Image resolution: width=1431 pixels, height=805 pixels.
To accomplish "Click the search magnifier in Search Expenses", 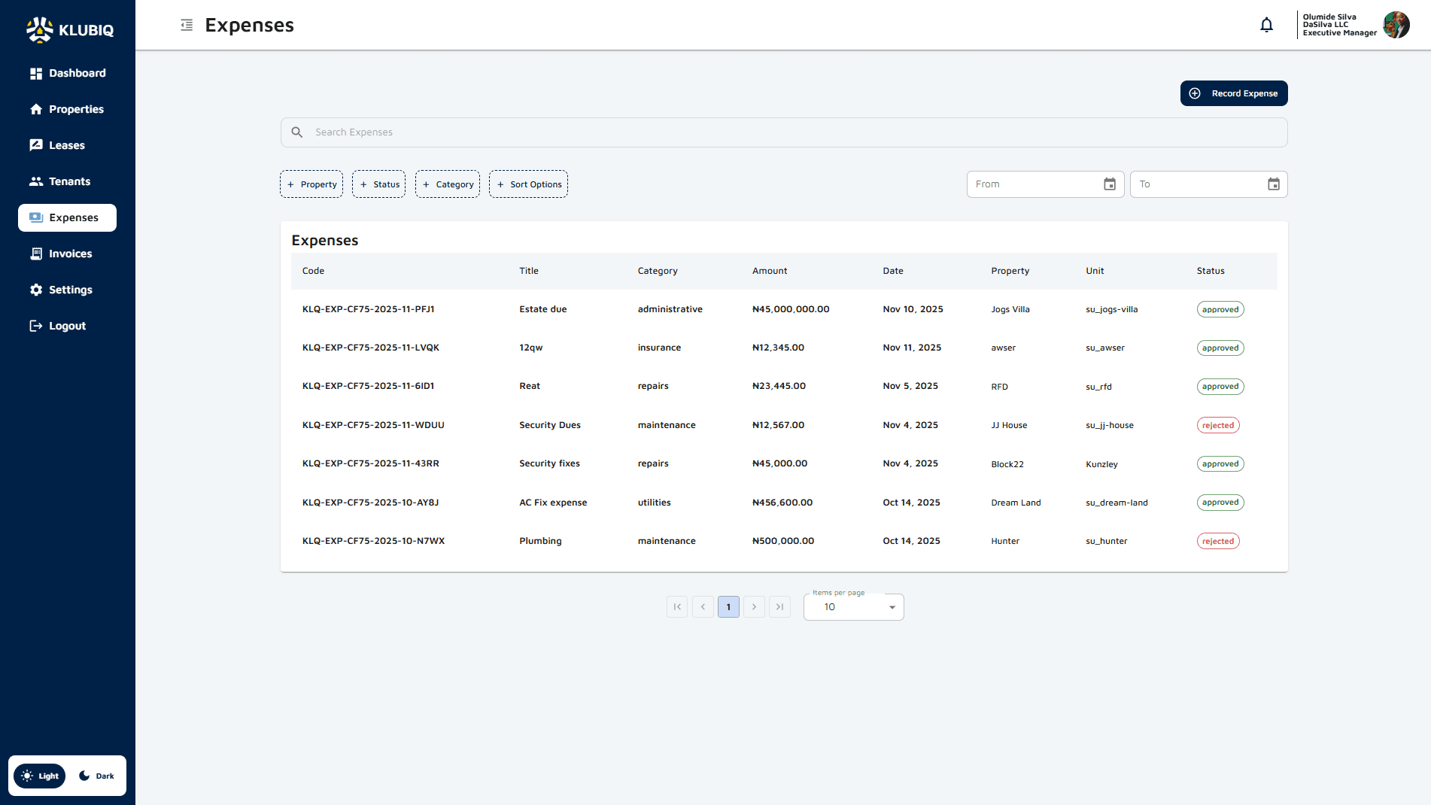I will pos(297,132).
